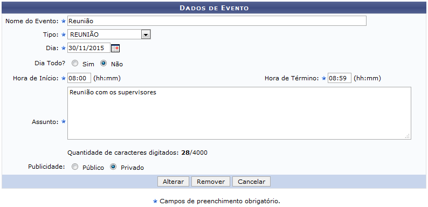This screenshot has width=428, height=207.
Task: Focus the Hora de Início field
Action: 79,78
